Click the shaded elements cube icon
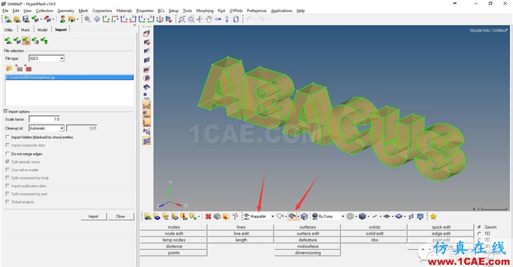This screenshot has width=513, height=267. pyautogui.click(x=362, y=216)
